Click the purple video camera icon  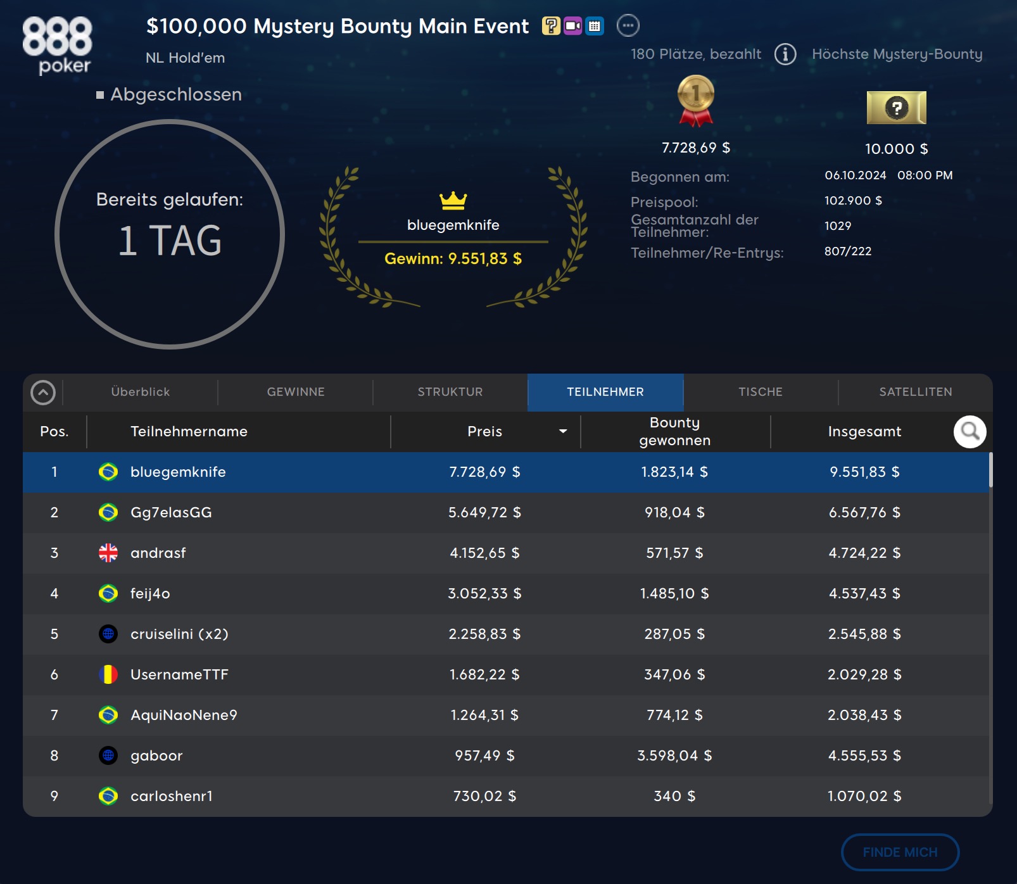[572, 26]
